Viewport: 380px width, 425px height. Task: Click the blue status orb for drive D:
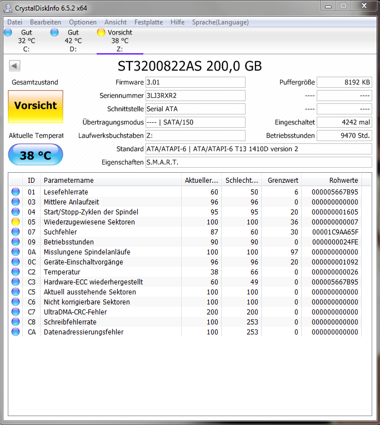pyautogui.click(x=54, y=32)
